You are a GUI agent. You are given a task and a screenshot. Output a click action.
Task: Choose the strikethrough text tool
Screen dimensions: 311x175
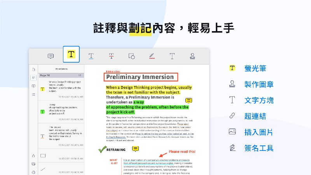[x=112, y=56]
